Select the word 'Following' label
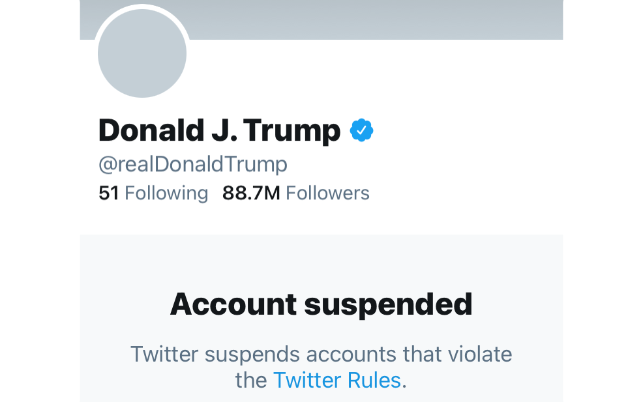643x402 pixels. click(x=166, y=193)
